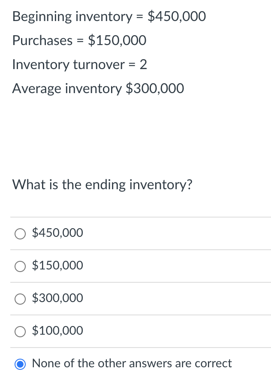Click the 'None of the other answers' label
The height and width of the screenshot is (375, 271).
[x=131, y=363]
